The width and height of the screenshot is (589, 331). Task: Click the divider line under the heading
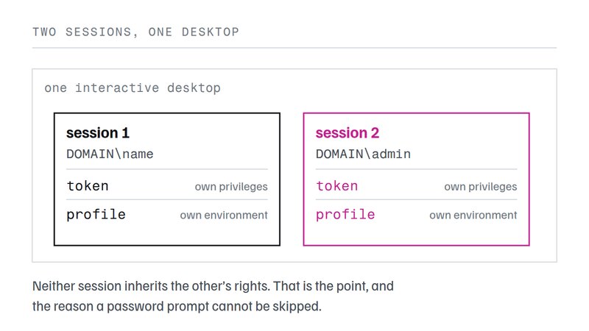[294, 48]
